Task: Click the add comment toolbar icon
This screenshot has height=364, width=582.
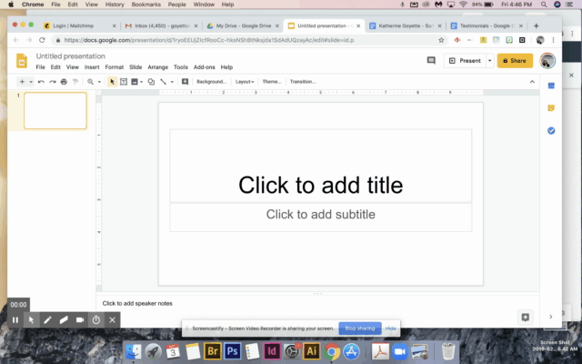Action: coord(185,82)
